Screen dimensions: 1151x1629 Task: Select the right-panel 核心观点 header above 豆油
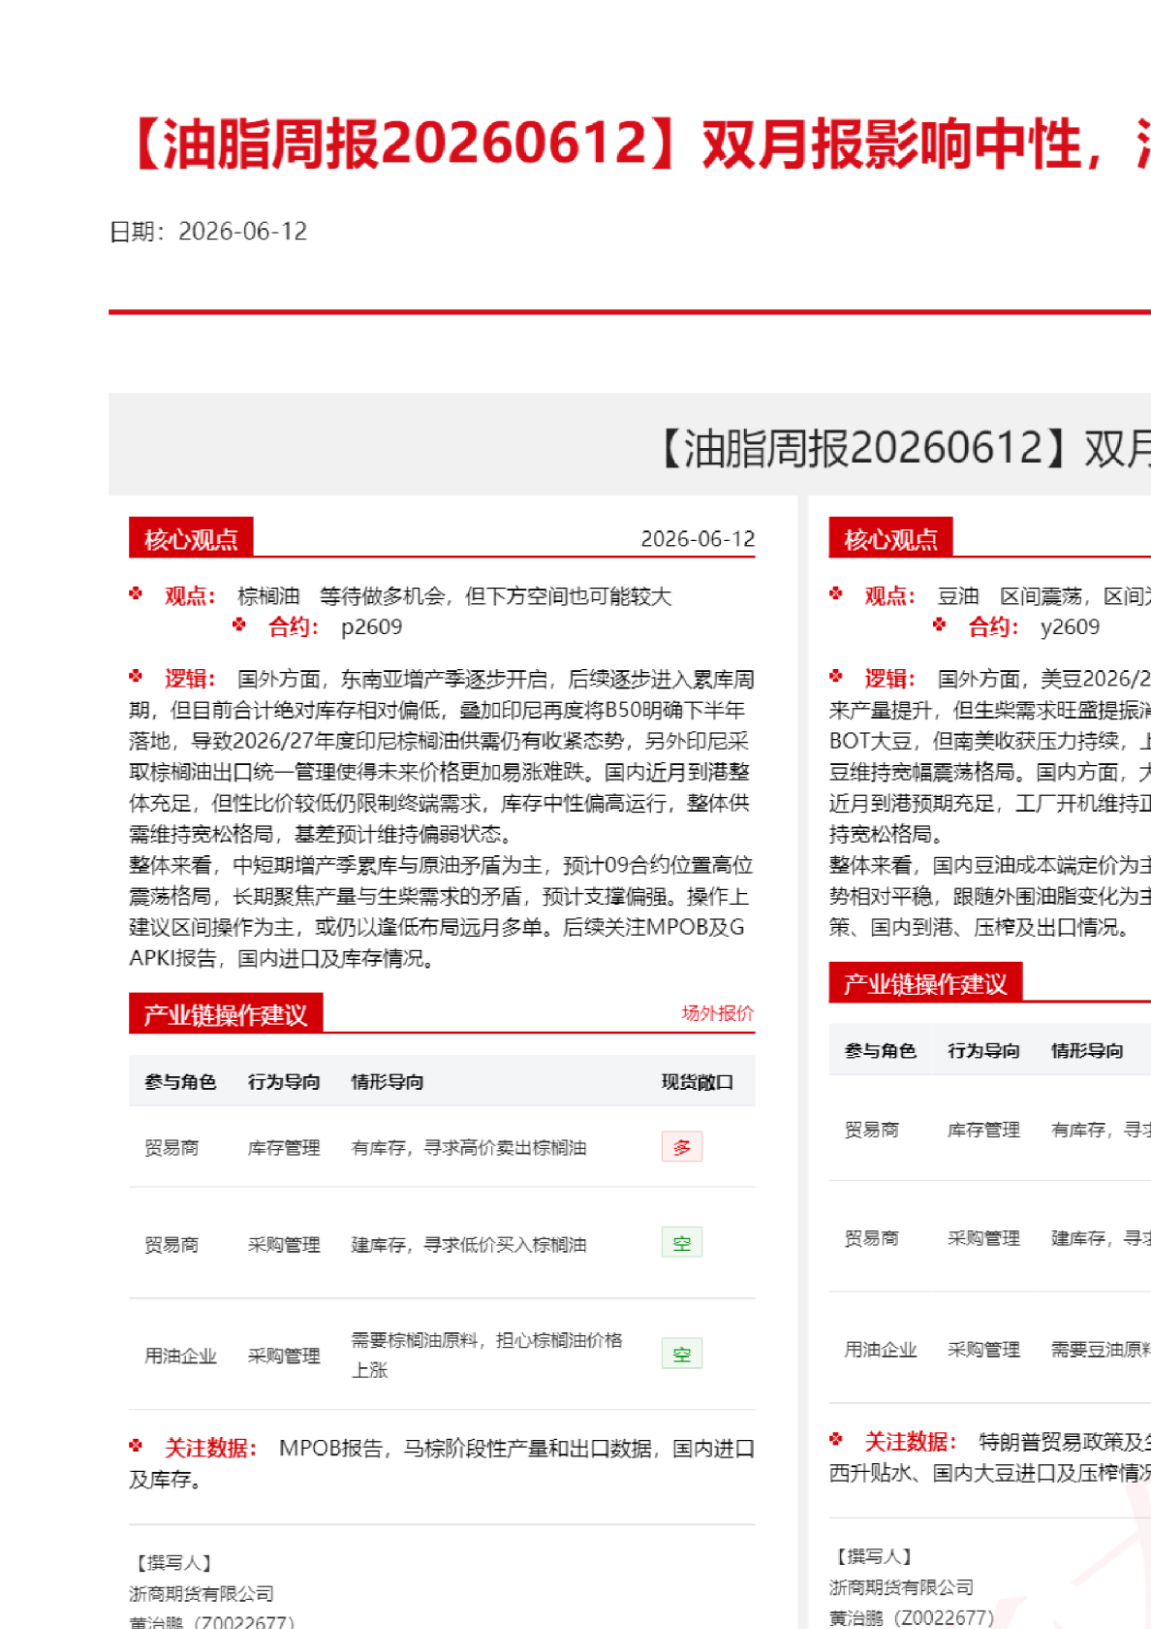(x=890, y=538)
